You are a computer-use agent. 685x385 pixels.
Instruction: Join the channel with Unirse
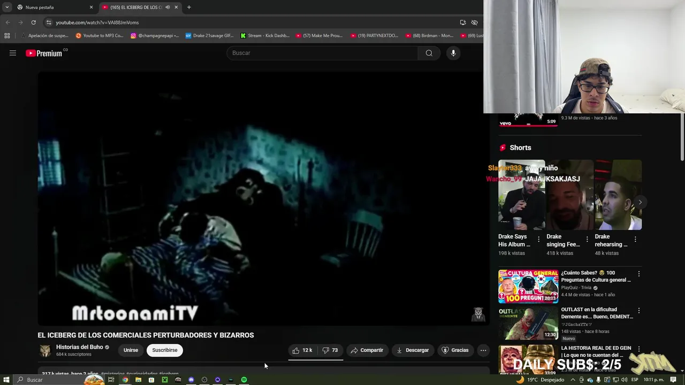[x=131, y=350]
